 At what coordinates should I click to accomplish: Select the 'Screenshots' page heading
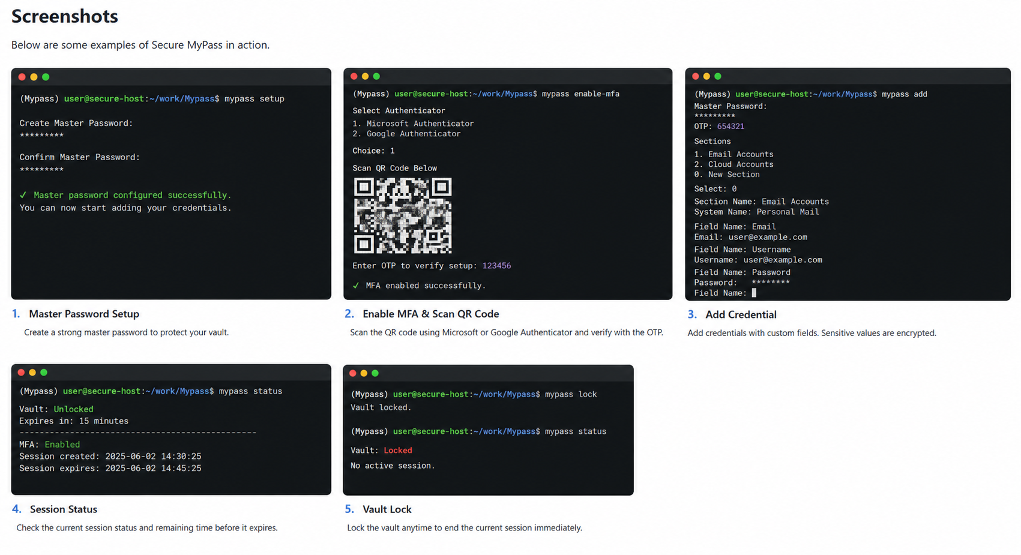tap(65, 16)
